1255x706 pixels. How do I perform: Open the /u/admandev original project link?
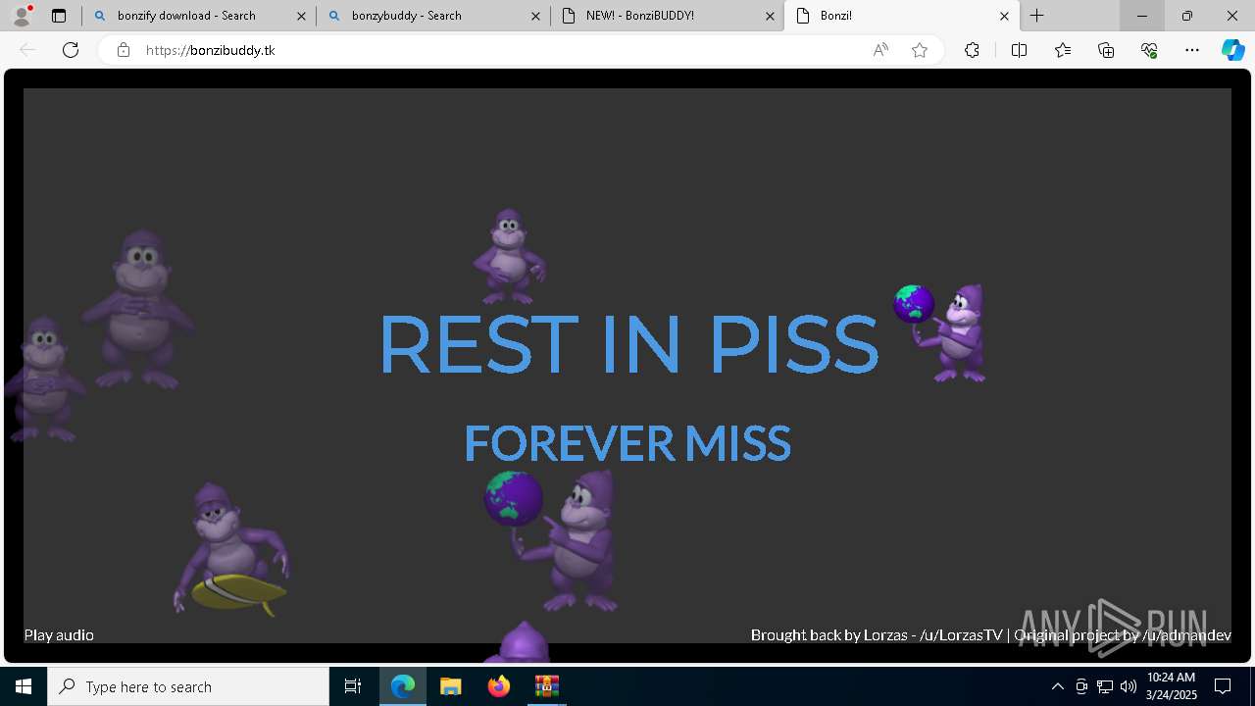click(1186, 634)
